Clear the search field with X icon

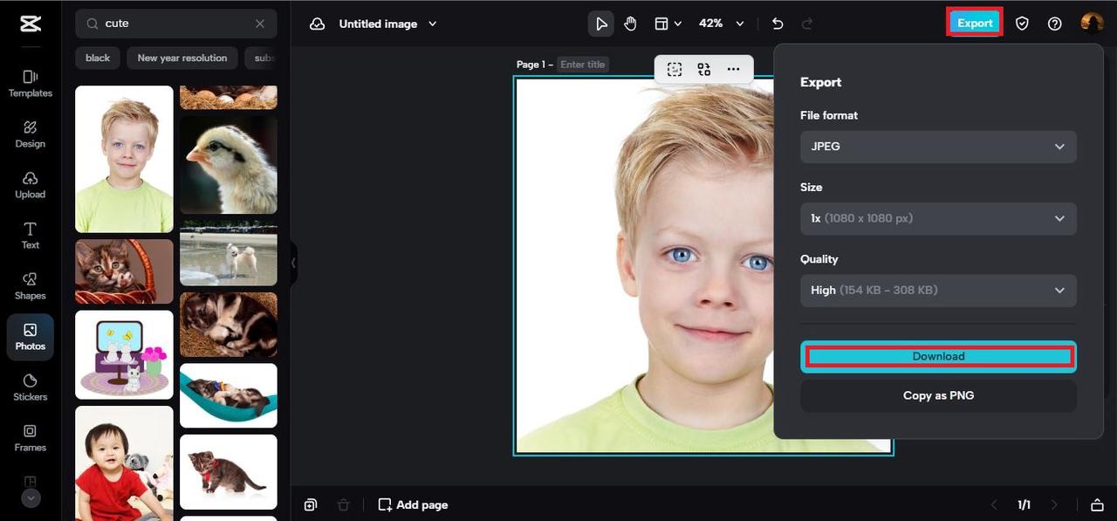[x=260, y=24]
